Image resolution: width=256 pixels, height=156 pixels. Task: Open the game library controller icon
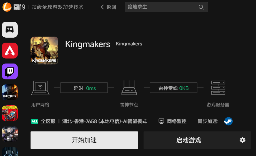(10, 30)
